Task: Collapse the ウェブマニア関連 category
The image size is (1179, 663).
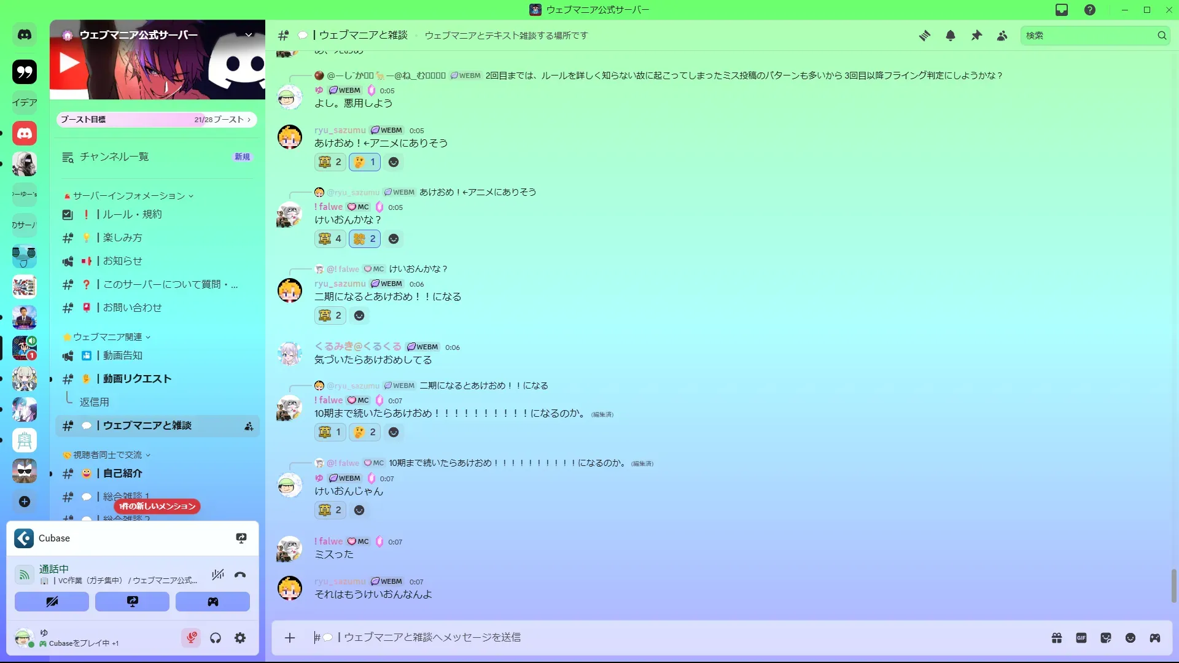Action: pyautogui.click(x=107, y=337)
